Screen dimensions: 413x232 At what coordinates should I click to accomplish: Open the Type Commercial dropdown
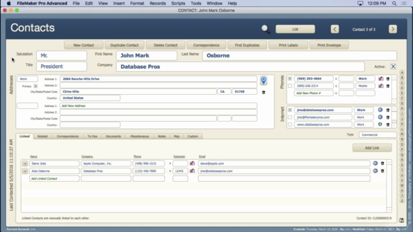click(378, 135)
